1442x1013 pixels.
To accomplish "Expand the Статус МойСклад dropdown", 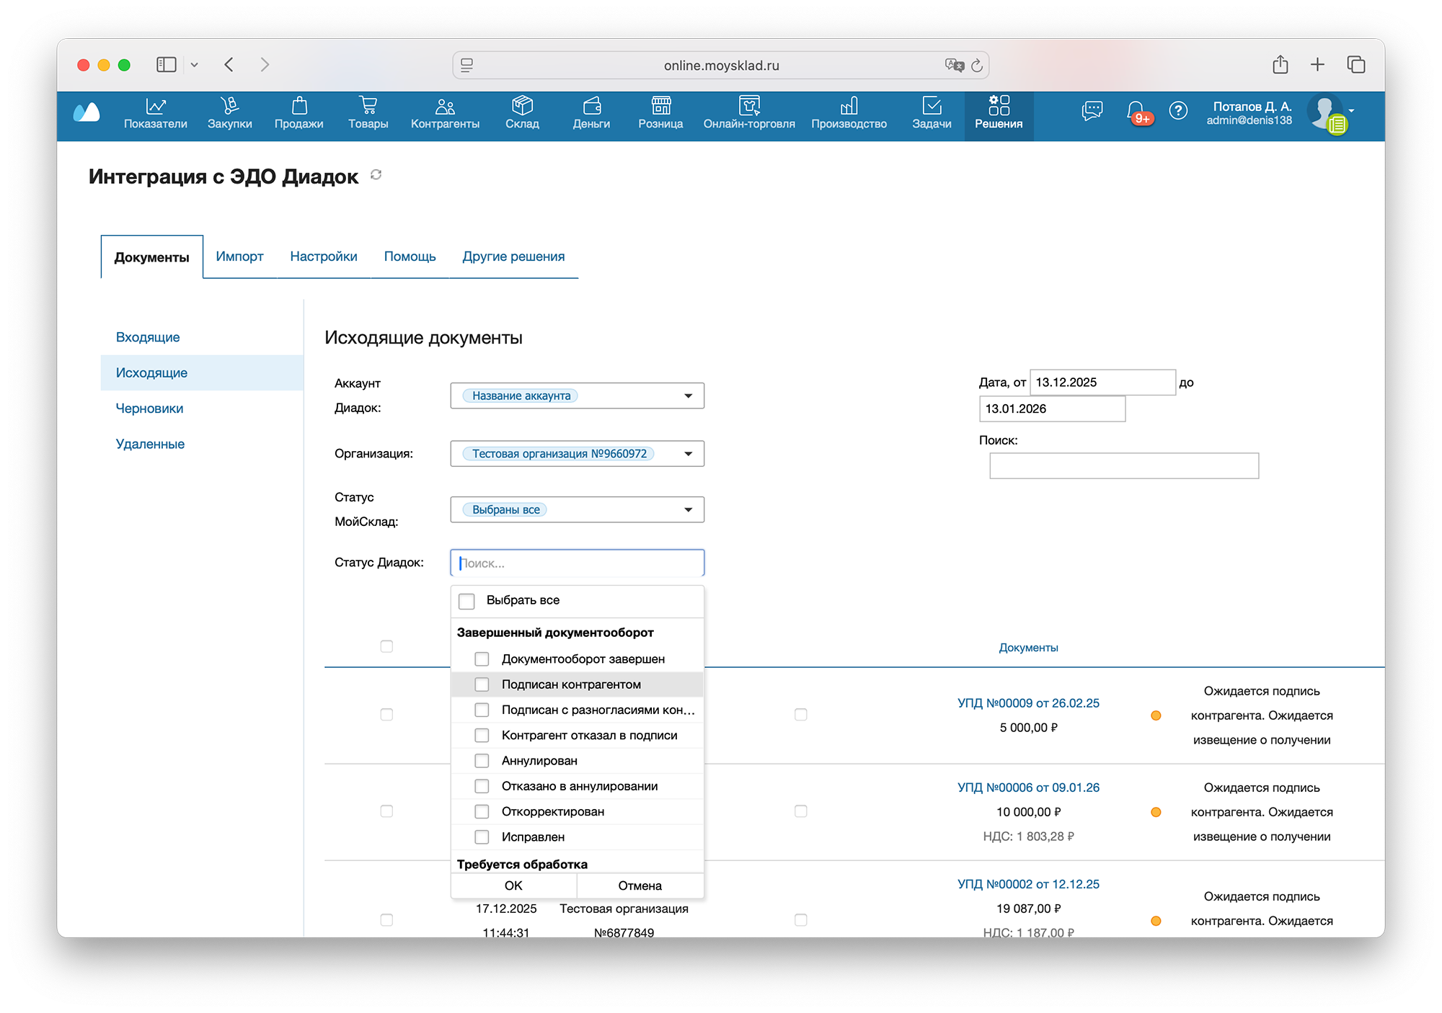I will [x=688, y=509].
